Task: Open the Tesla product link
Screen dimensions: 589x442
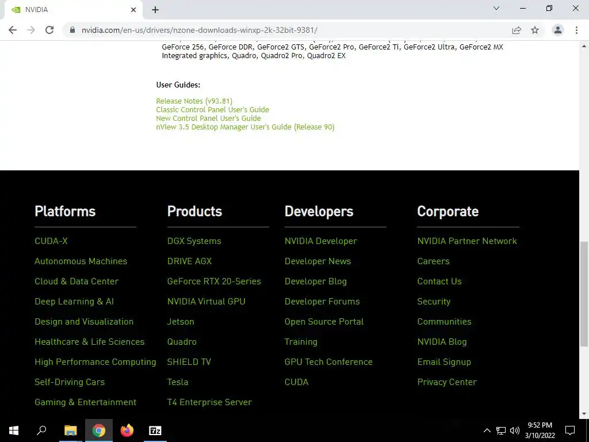Action: [x=178, y=382]
